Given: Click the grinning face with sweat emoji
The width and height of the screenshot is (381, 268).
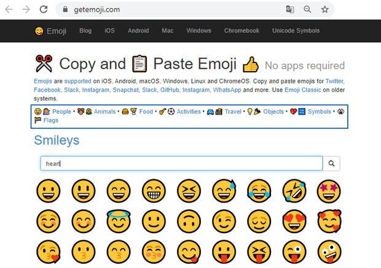Looking at the screenshot, I should tap(223, 191).
